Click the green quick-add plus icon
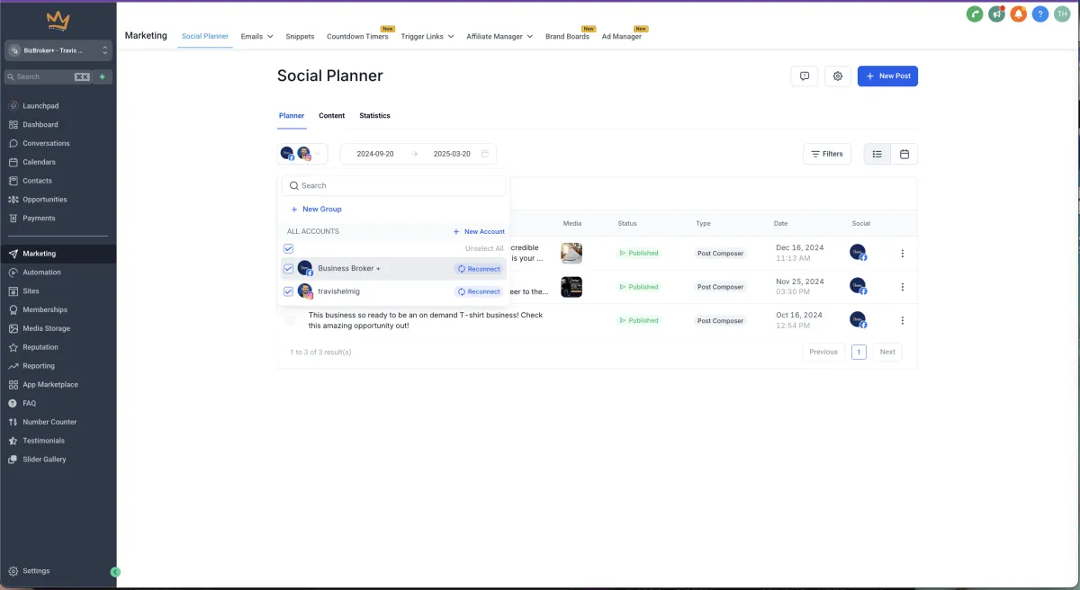Image resolution: width=1080 pixels, height=590 pixels. coord(103,77)
